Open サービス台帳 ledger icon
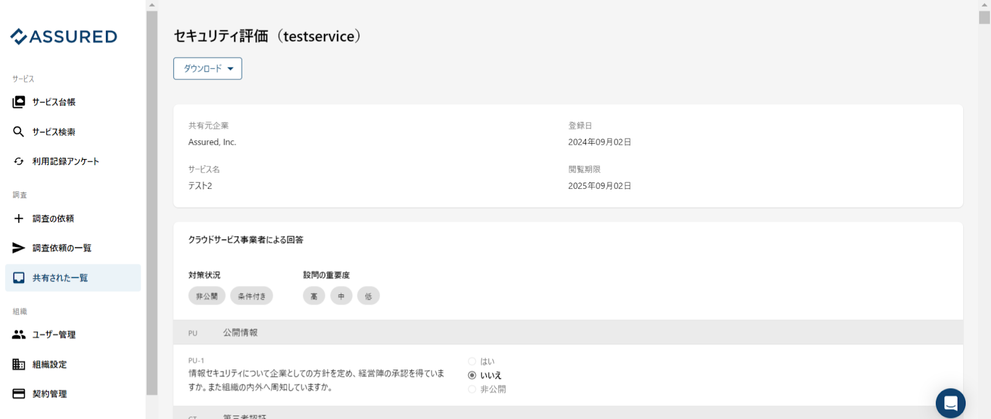The image size is (991, 419). [19, 102]
